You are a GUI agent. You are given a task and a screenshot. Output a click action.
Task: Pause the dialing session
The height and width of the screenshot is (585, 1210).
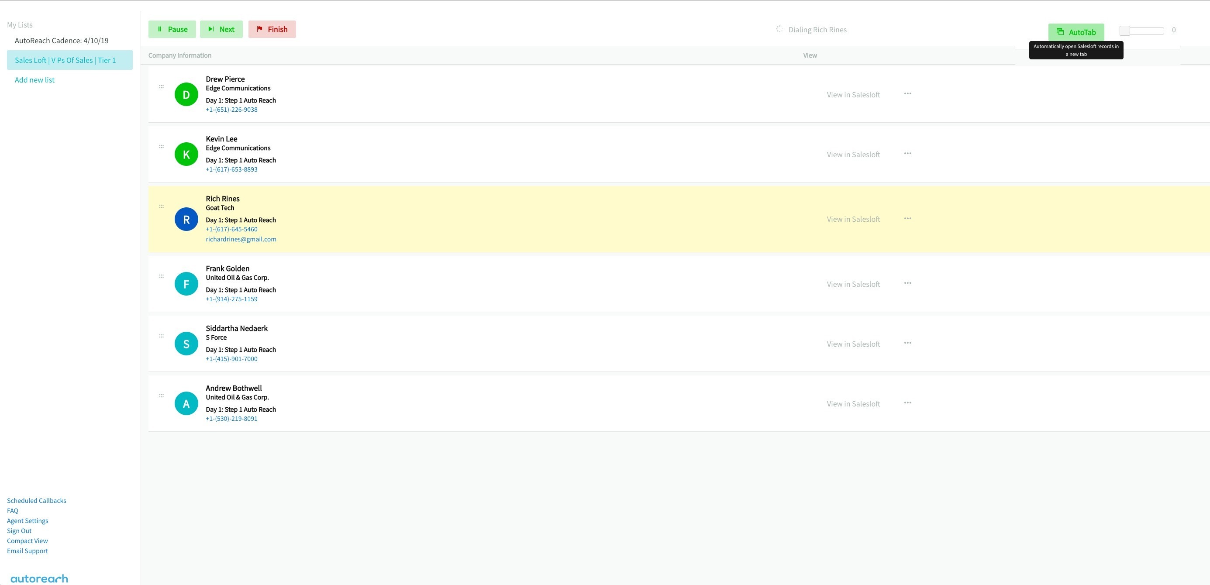coord(172,29)
